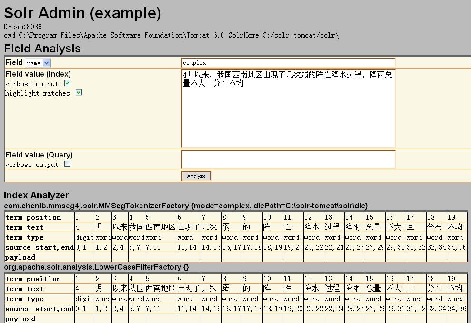
Task: Click the Field value (Query) text box
Action: [x=288, y=159]
